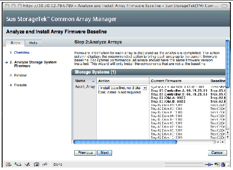Click the Tray.02.IOM.B firmware line
Image resolution: width=233 pixels, height=170 pixels.
tap(168, 101)
